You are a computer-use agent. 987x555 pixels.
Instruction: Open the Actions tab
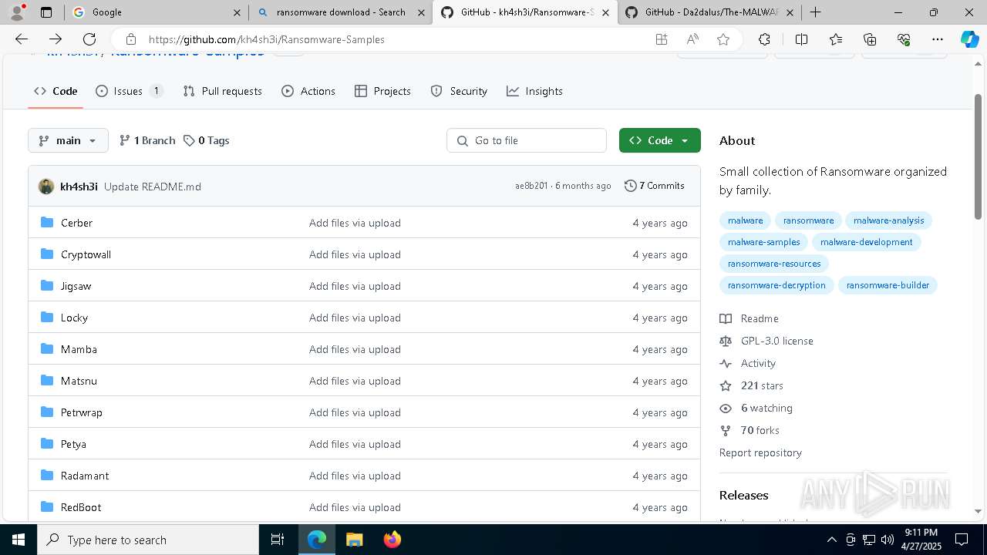coord(308,91)
